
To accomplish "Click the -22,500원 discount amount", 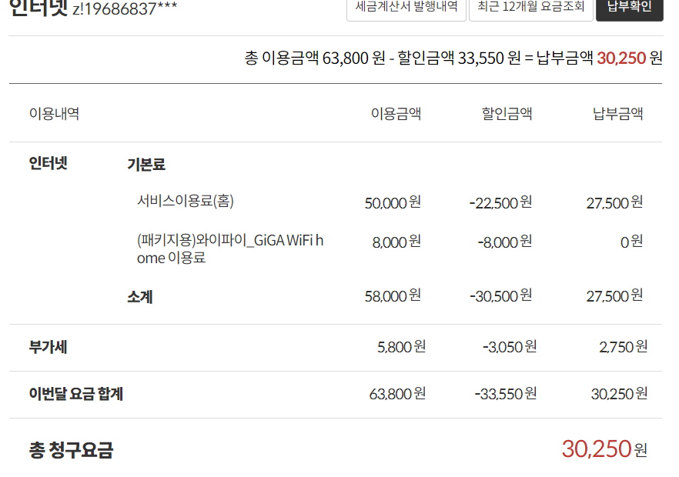I will pos(500,202).
